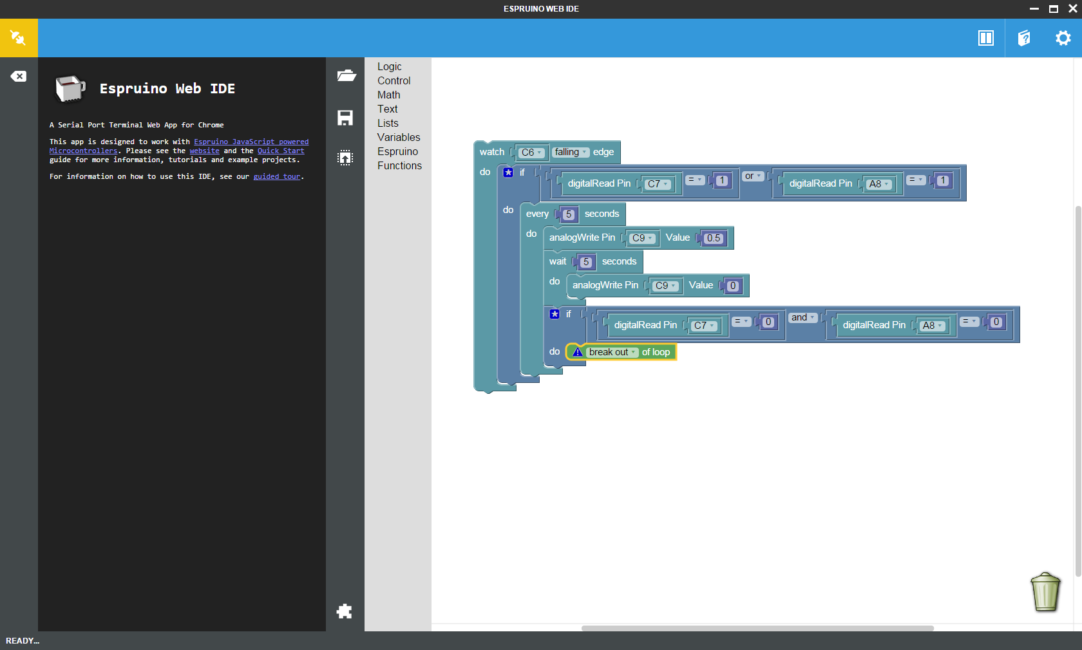Open 'Espruino JavaScript powered' link

[x=251, y=142]
